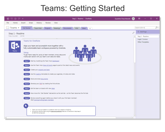Screen dimensions: 165x132
Task: Click the Teams for OneNote heading
Action: pos(32,41)
